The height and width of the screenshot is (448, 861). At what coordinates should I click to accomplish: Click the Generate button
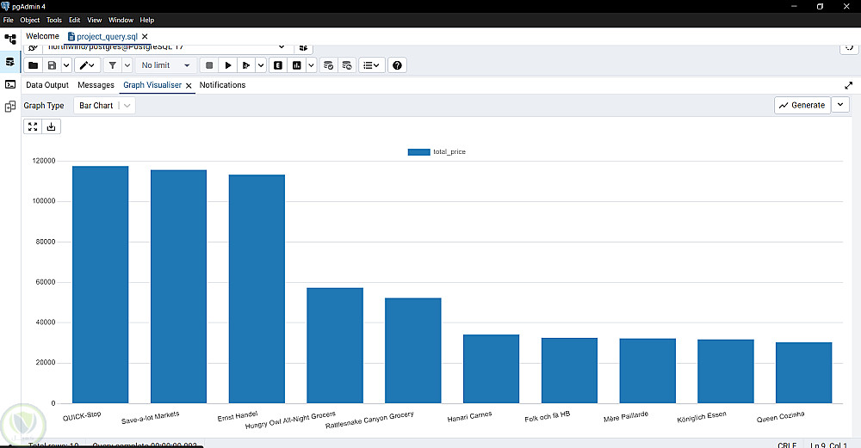pos(802,105)
